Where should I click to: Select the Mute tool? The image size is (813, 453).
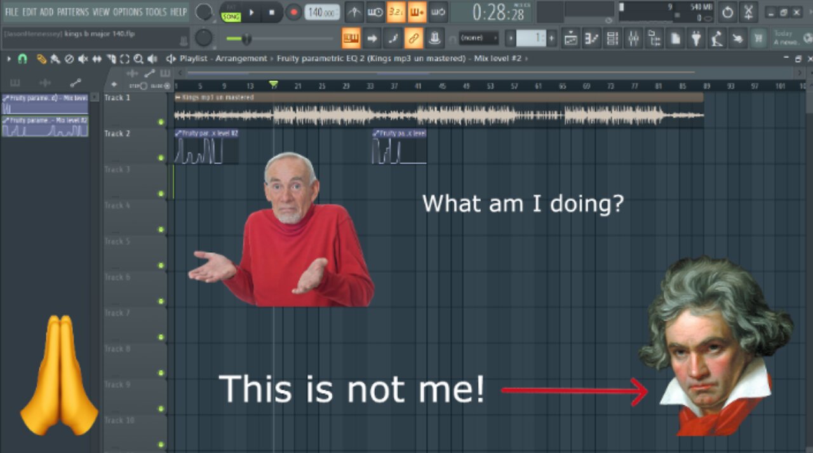[x=83, y=58]
